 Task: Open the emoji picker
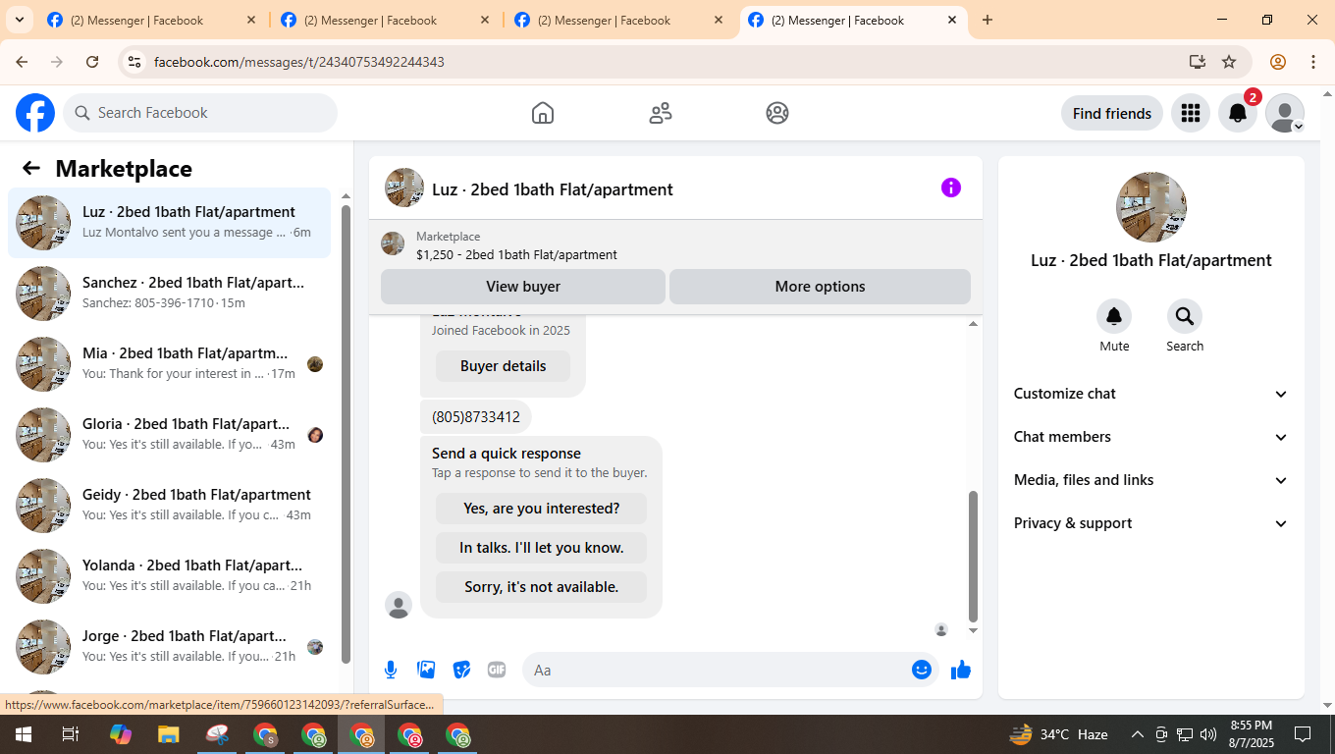(921, 670)
